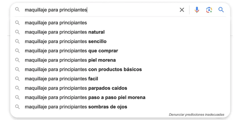The width and height of the screenshot is (240, 120).
Task: Select the 'sencillo' suggestion
Action: click(65, 41)
